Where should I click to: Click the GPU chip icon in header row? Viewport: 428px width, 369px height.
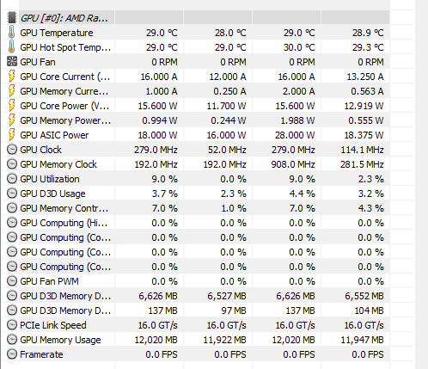[12, 18]
